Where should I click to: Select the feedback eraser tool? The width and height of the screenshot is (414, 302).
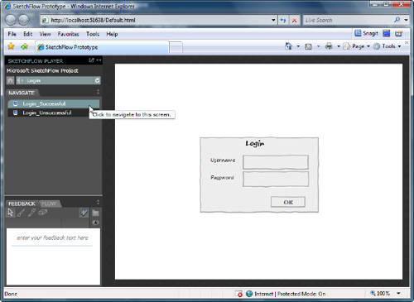(x=42, y=213)
